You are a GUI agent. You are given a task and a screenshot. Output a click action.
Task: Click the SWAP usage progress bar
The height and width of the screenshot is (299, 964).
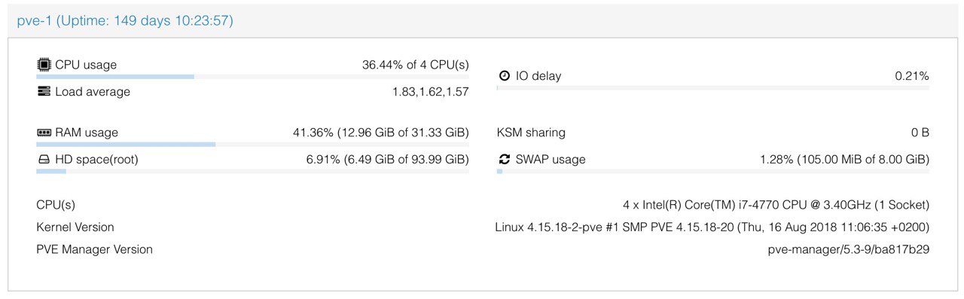(712, 172)
